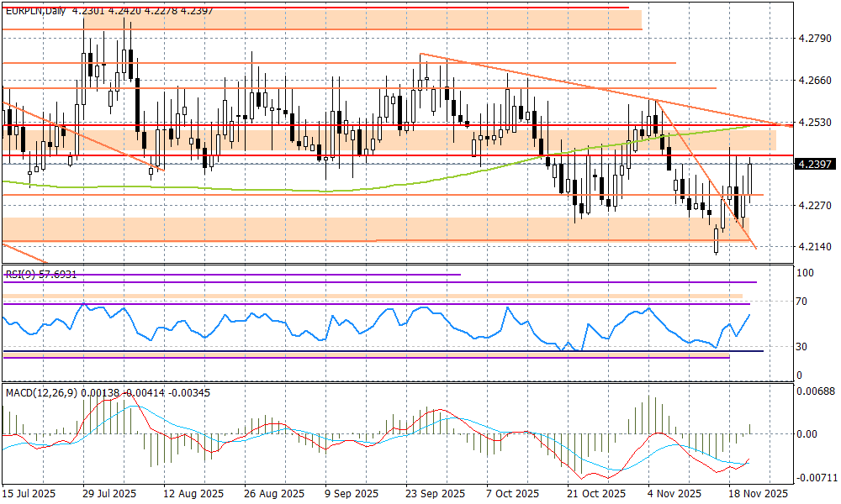The image size is (841, 504).
Task: Click the 4 Nov 2025 date label
Action: pyautogui.click(x=674, y=493)
